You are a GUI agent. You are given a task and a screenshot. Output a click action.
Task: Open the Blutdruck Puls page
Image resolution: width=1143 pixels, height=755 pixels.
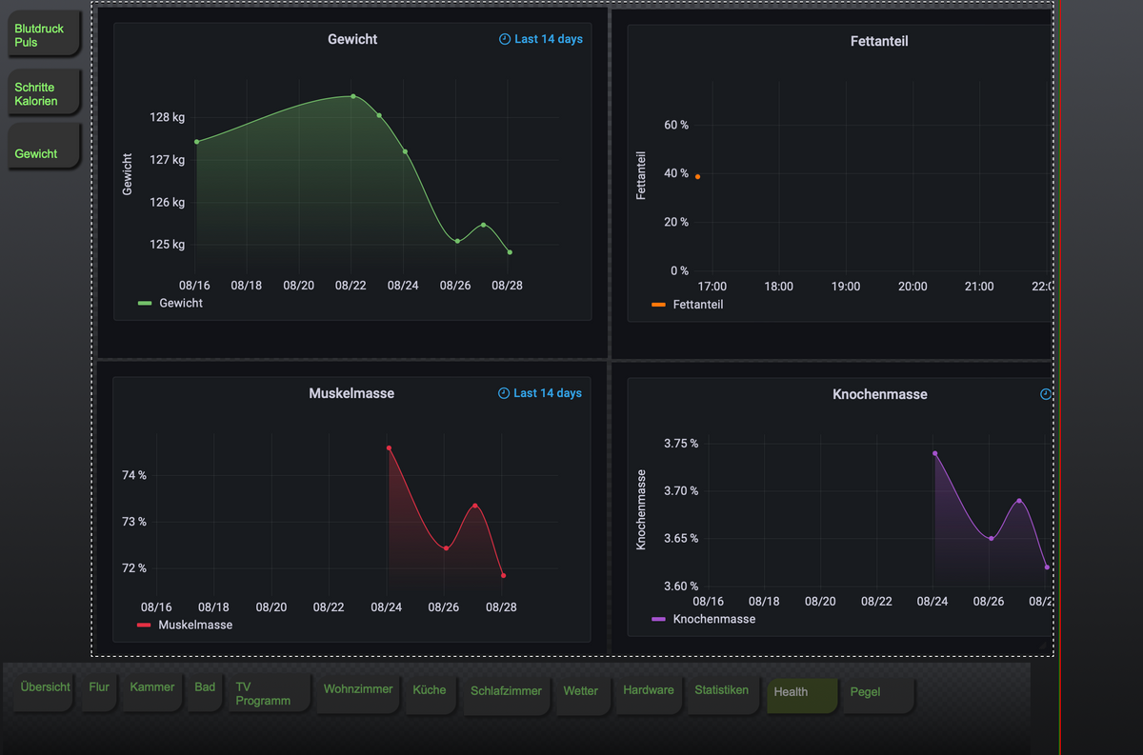[42, 36]
